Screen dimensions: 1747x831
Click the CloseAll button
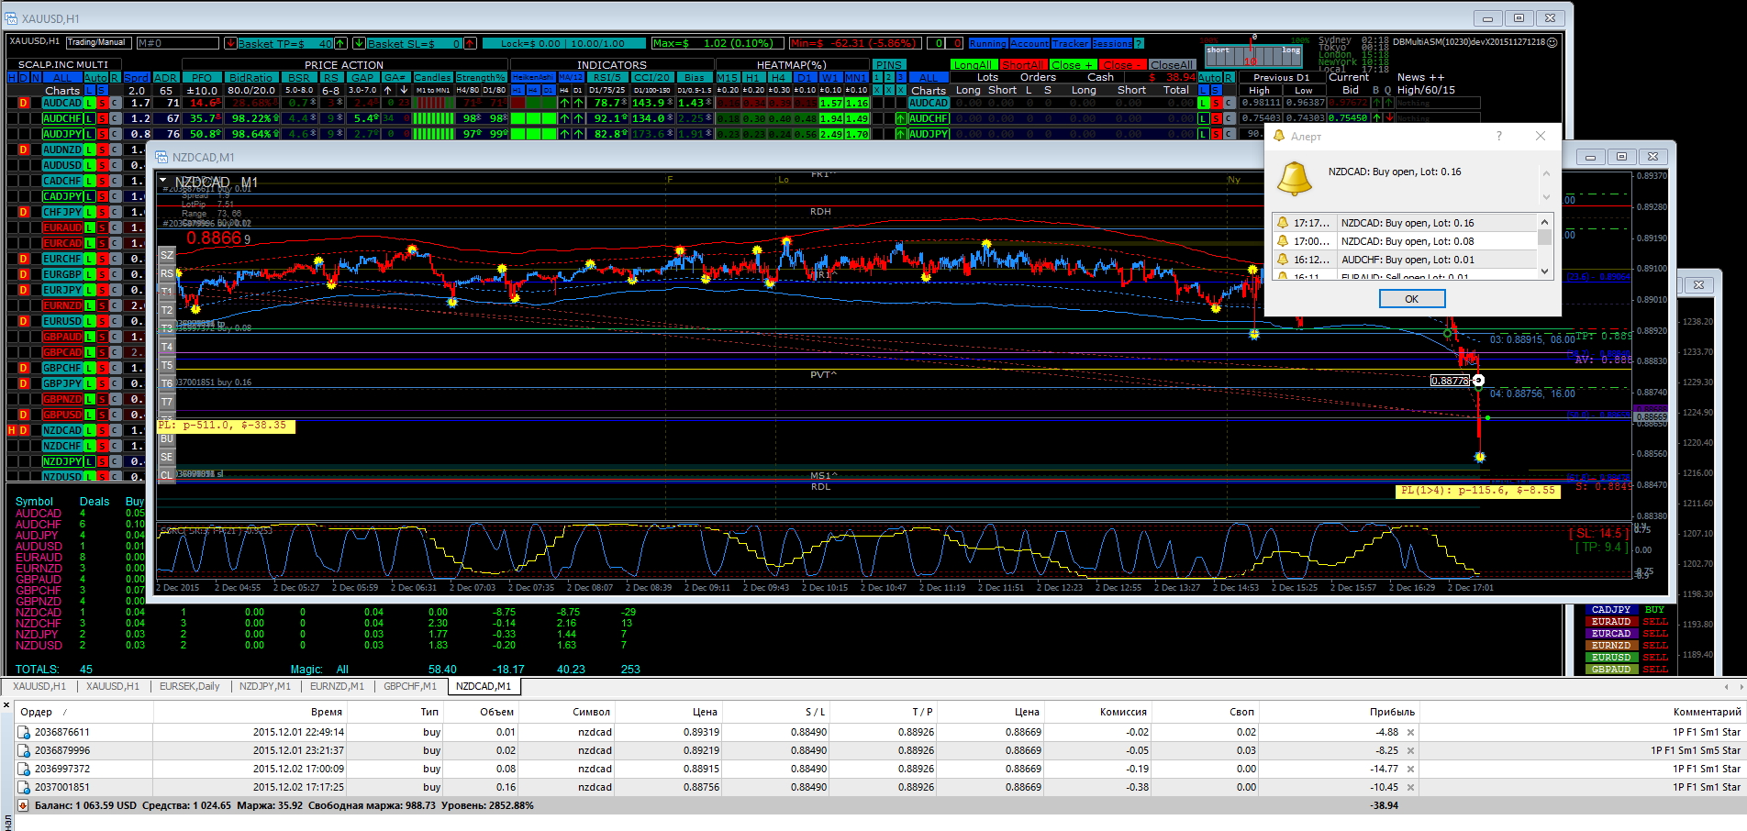tap(1171, 65)
